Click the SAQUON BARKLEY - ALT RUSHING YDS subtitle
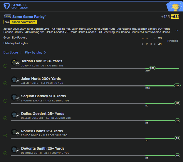 pos(45,101)
